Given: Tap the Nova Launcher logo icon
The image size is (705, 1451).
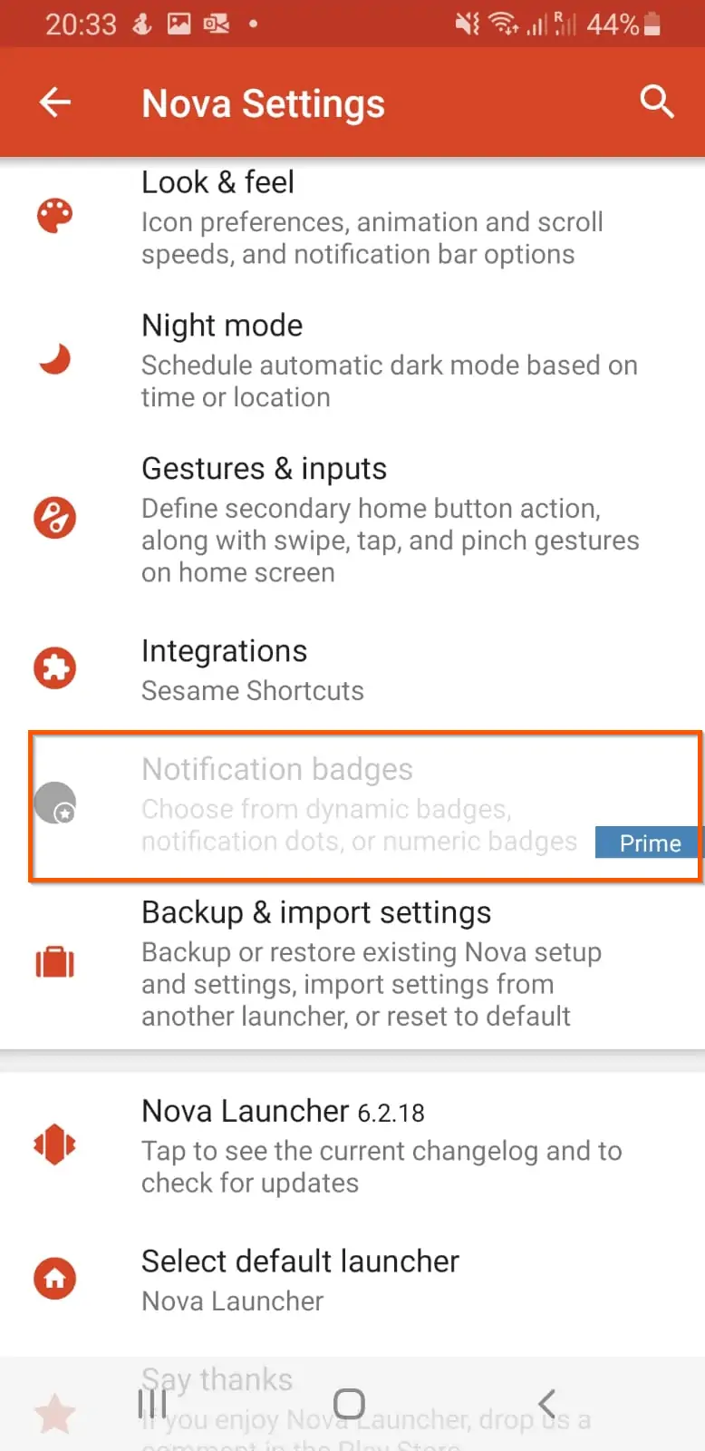Looking at the screenshot, I should [x=54, y=1144].
